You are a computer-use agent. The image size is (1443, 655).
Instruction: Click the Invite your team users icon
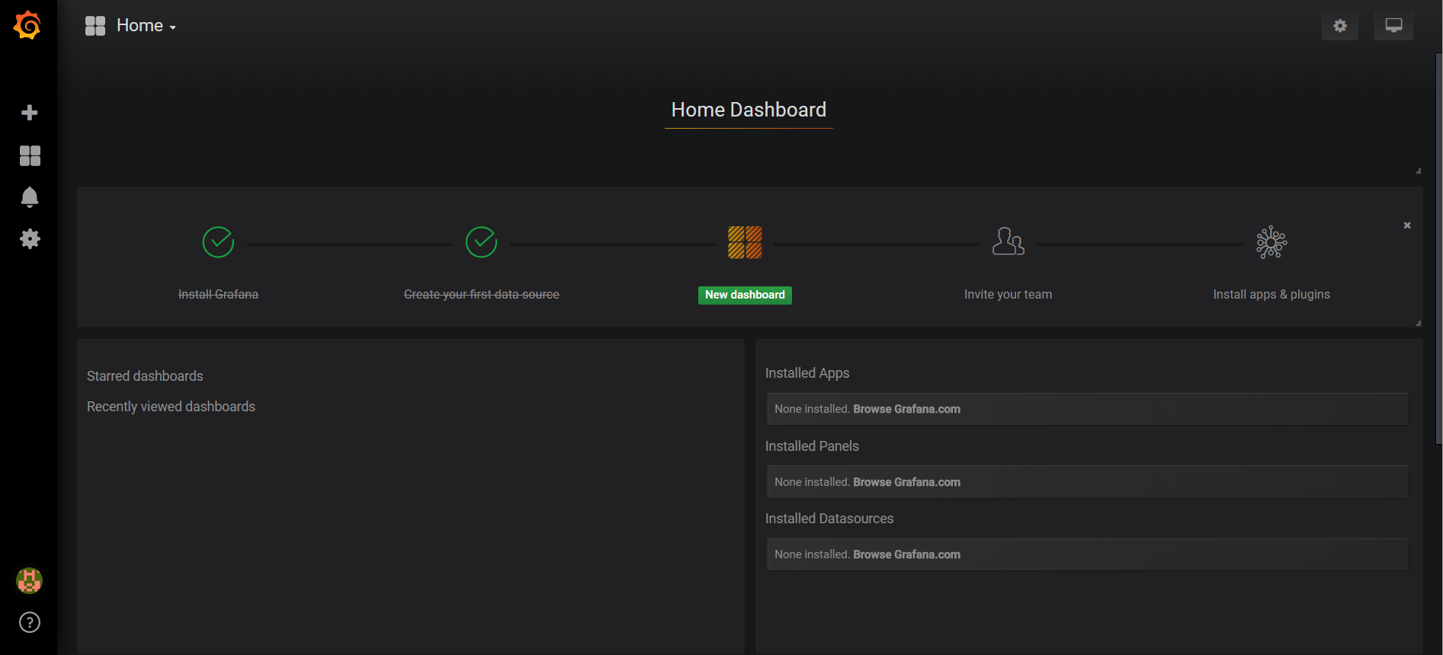(x=1008, y=241)
